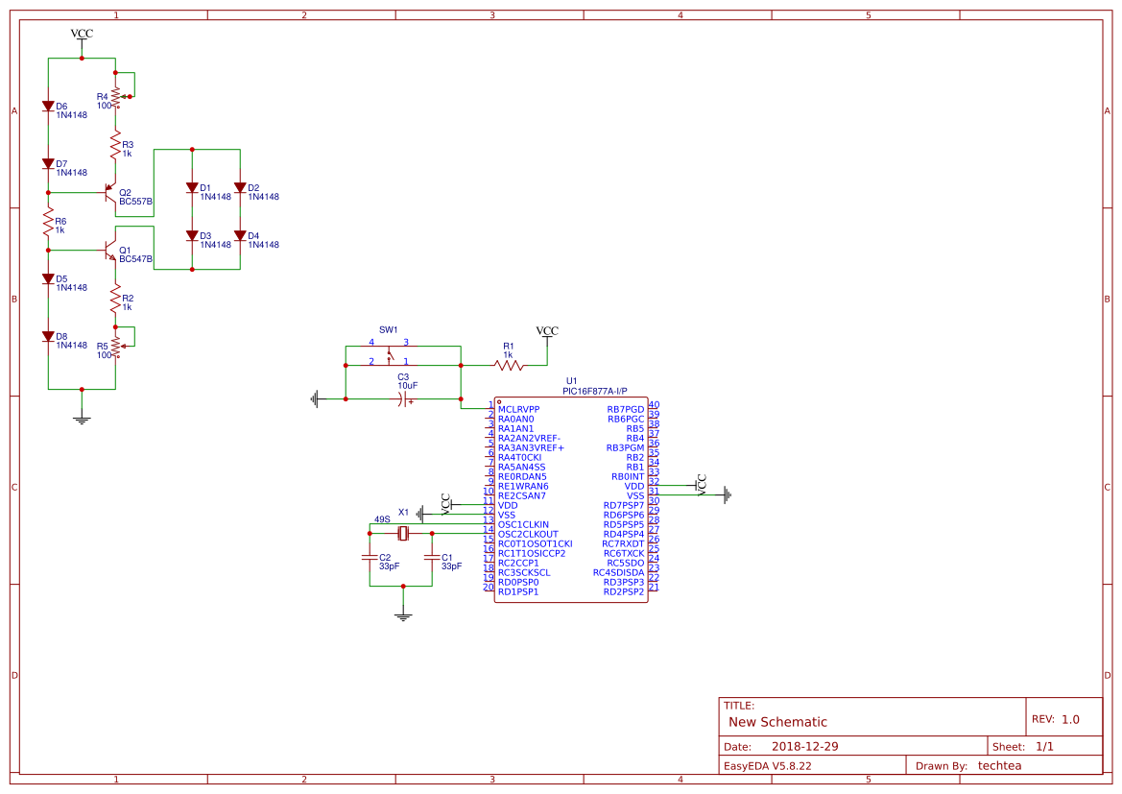1122x794 pixels.
Task: Select resistor R3 1k
Action: tap(115, 145)
